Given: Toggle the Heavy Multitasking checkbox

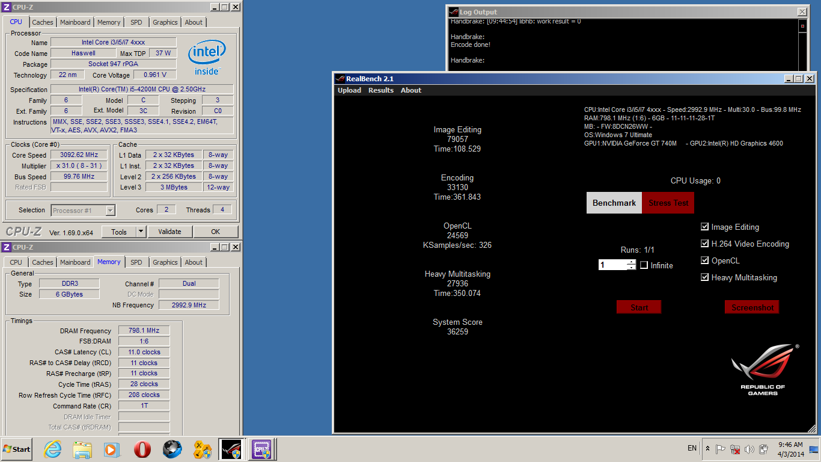Looking at the screenshot, I should coord(705,277).
